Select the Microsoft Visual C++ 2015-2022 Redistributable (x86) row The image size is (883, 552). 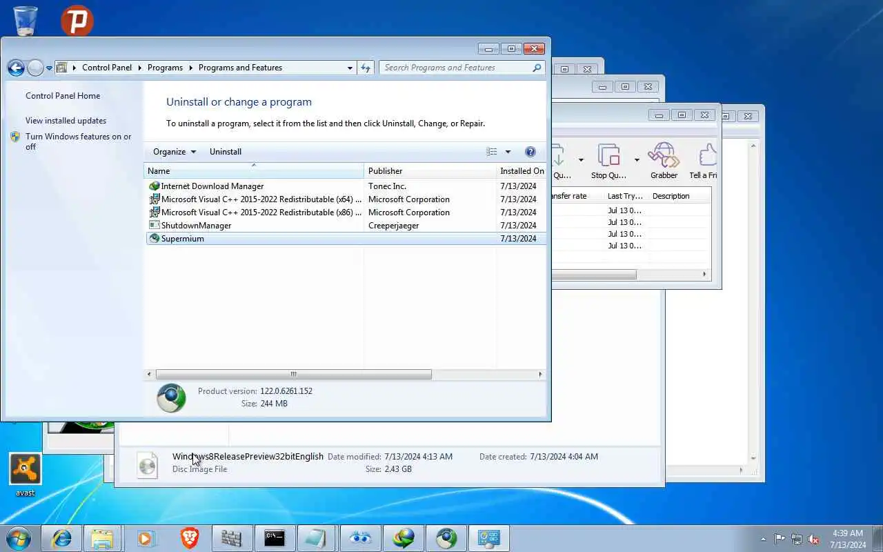pyautogui.click(x=346, y=213)
